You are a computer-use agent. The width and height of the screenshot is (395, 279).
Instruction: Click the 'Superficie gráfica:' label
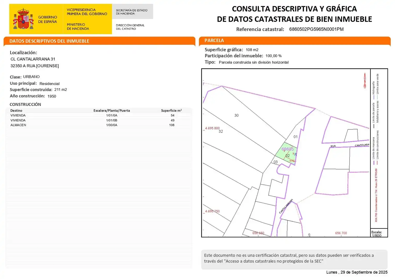[x=224, y=50]
